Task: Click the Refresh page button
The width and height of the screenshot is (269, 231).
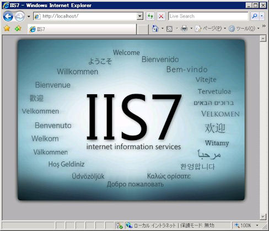Action: tap(150, 16)
